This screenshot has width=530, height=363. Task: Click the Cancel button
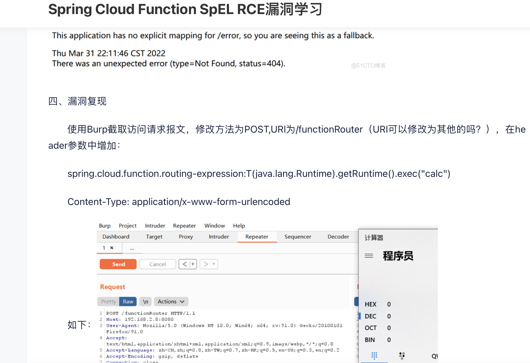point(157,264)
